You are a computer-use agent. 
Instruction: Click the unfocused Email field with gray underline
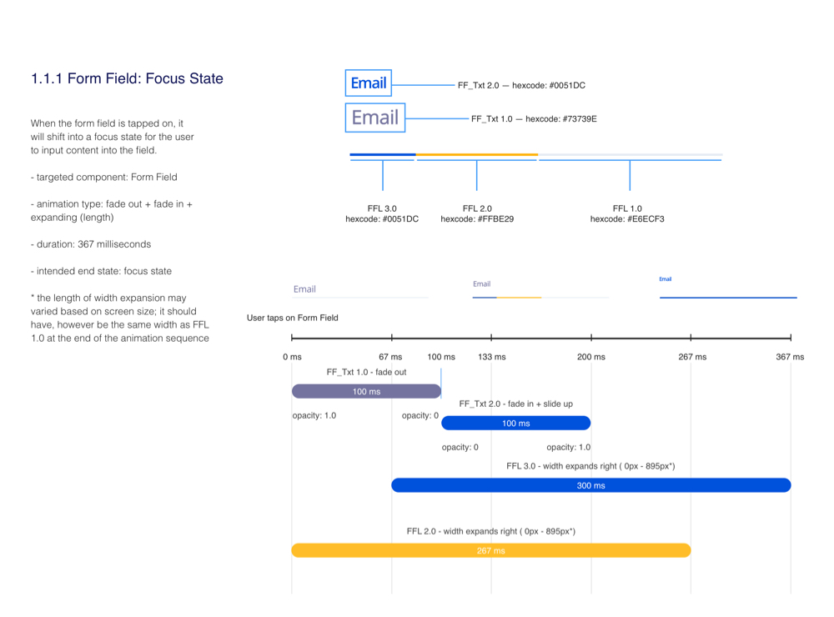[359, 290]
